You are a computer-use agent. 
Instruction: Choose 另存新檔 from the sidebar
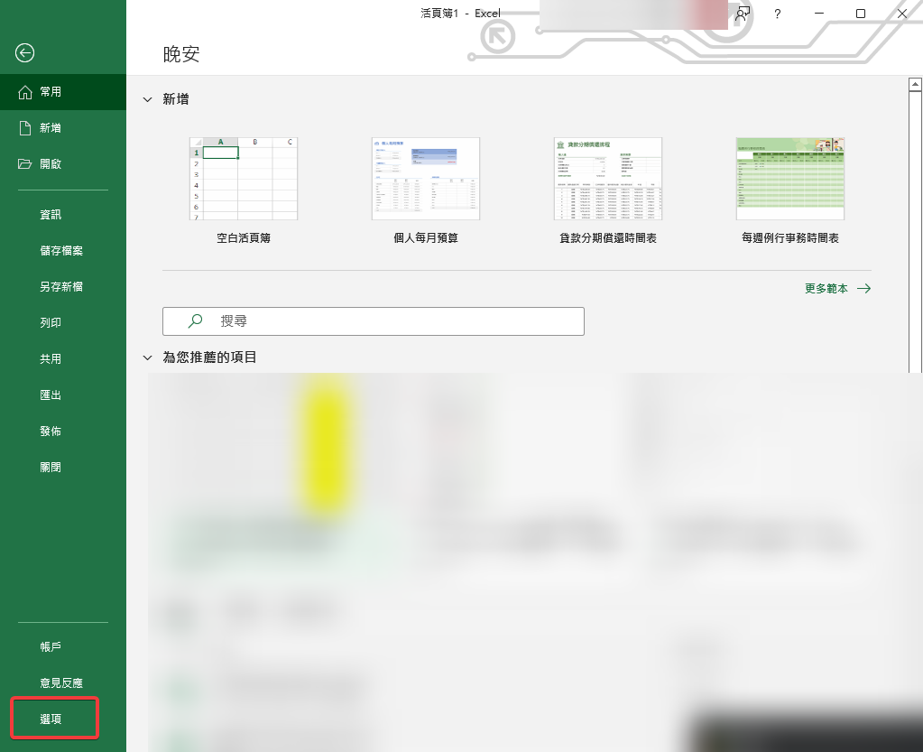[63, 287]
